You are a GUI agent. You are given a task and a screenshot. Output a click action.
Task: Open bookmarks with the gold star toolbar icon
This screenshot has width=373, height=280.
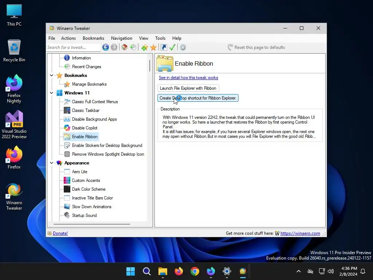pos(153,47)
